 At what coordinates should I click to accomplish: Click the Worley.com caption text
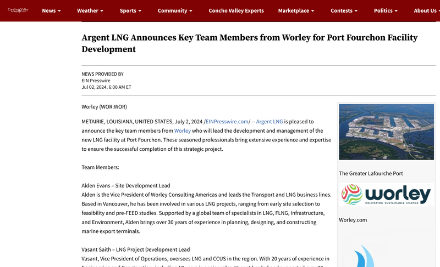(x=353, y=220)
